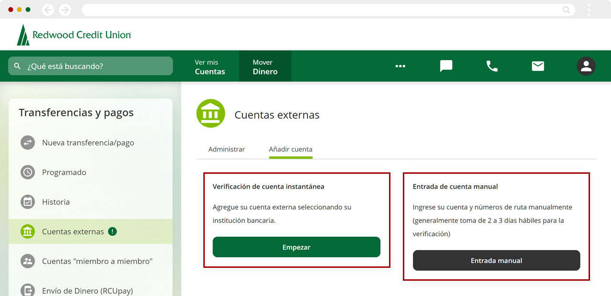This screenshot has width=611, height=296.
Task: Click the large green bank icon beside the page title
Action: pyautogui.click(x=211, y=113)
